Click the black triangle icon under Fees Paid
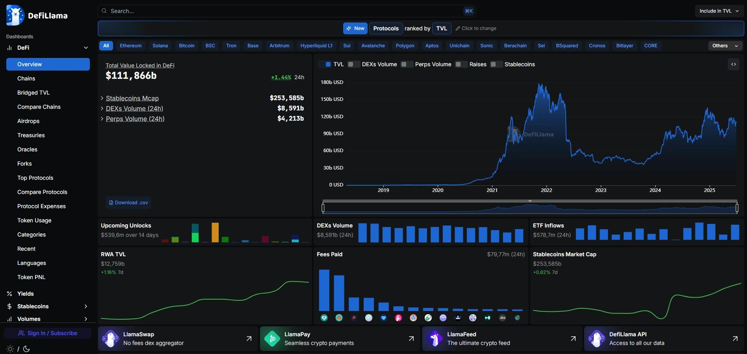The image size is (747, 354). pos(458,318)
